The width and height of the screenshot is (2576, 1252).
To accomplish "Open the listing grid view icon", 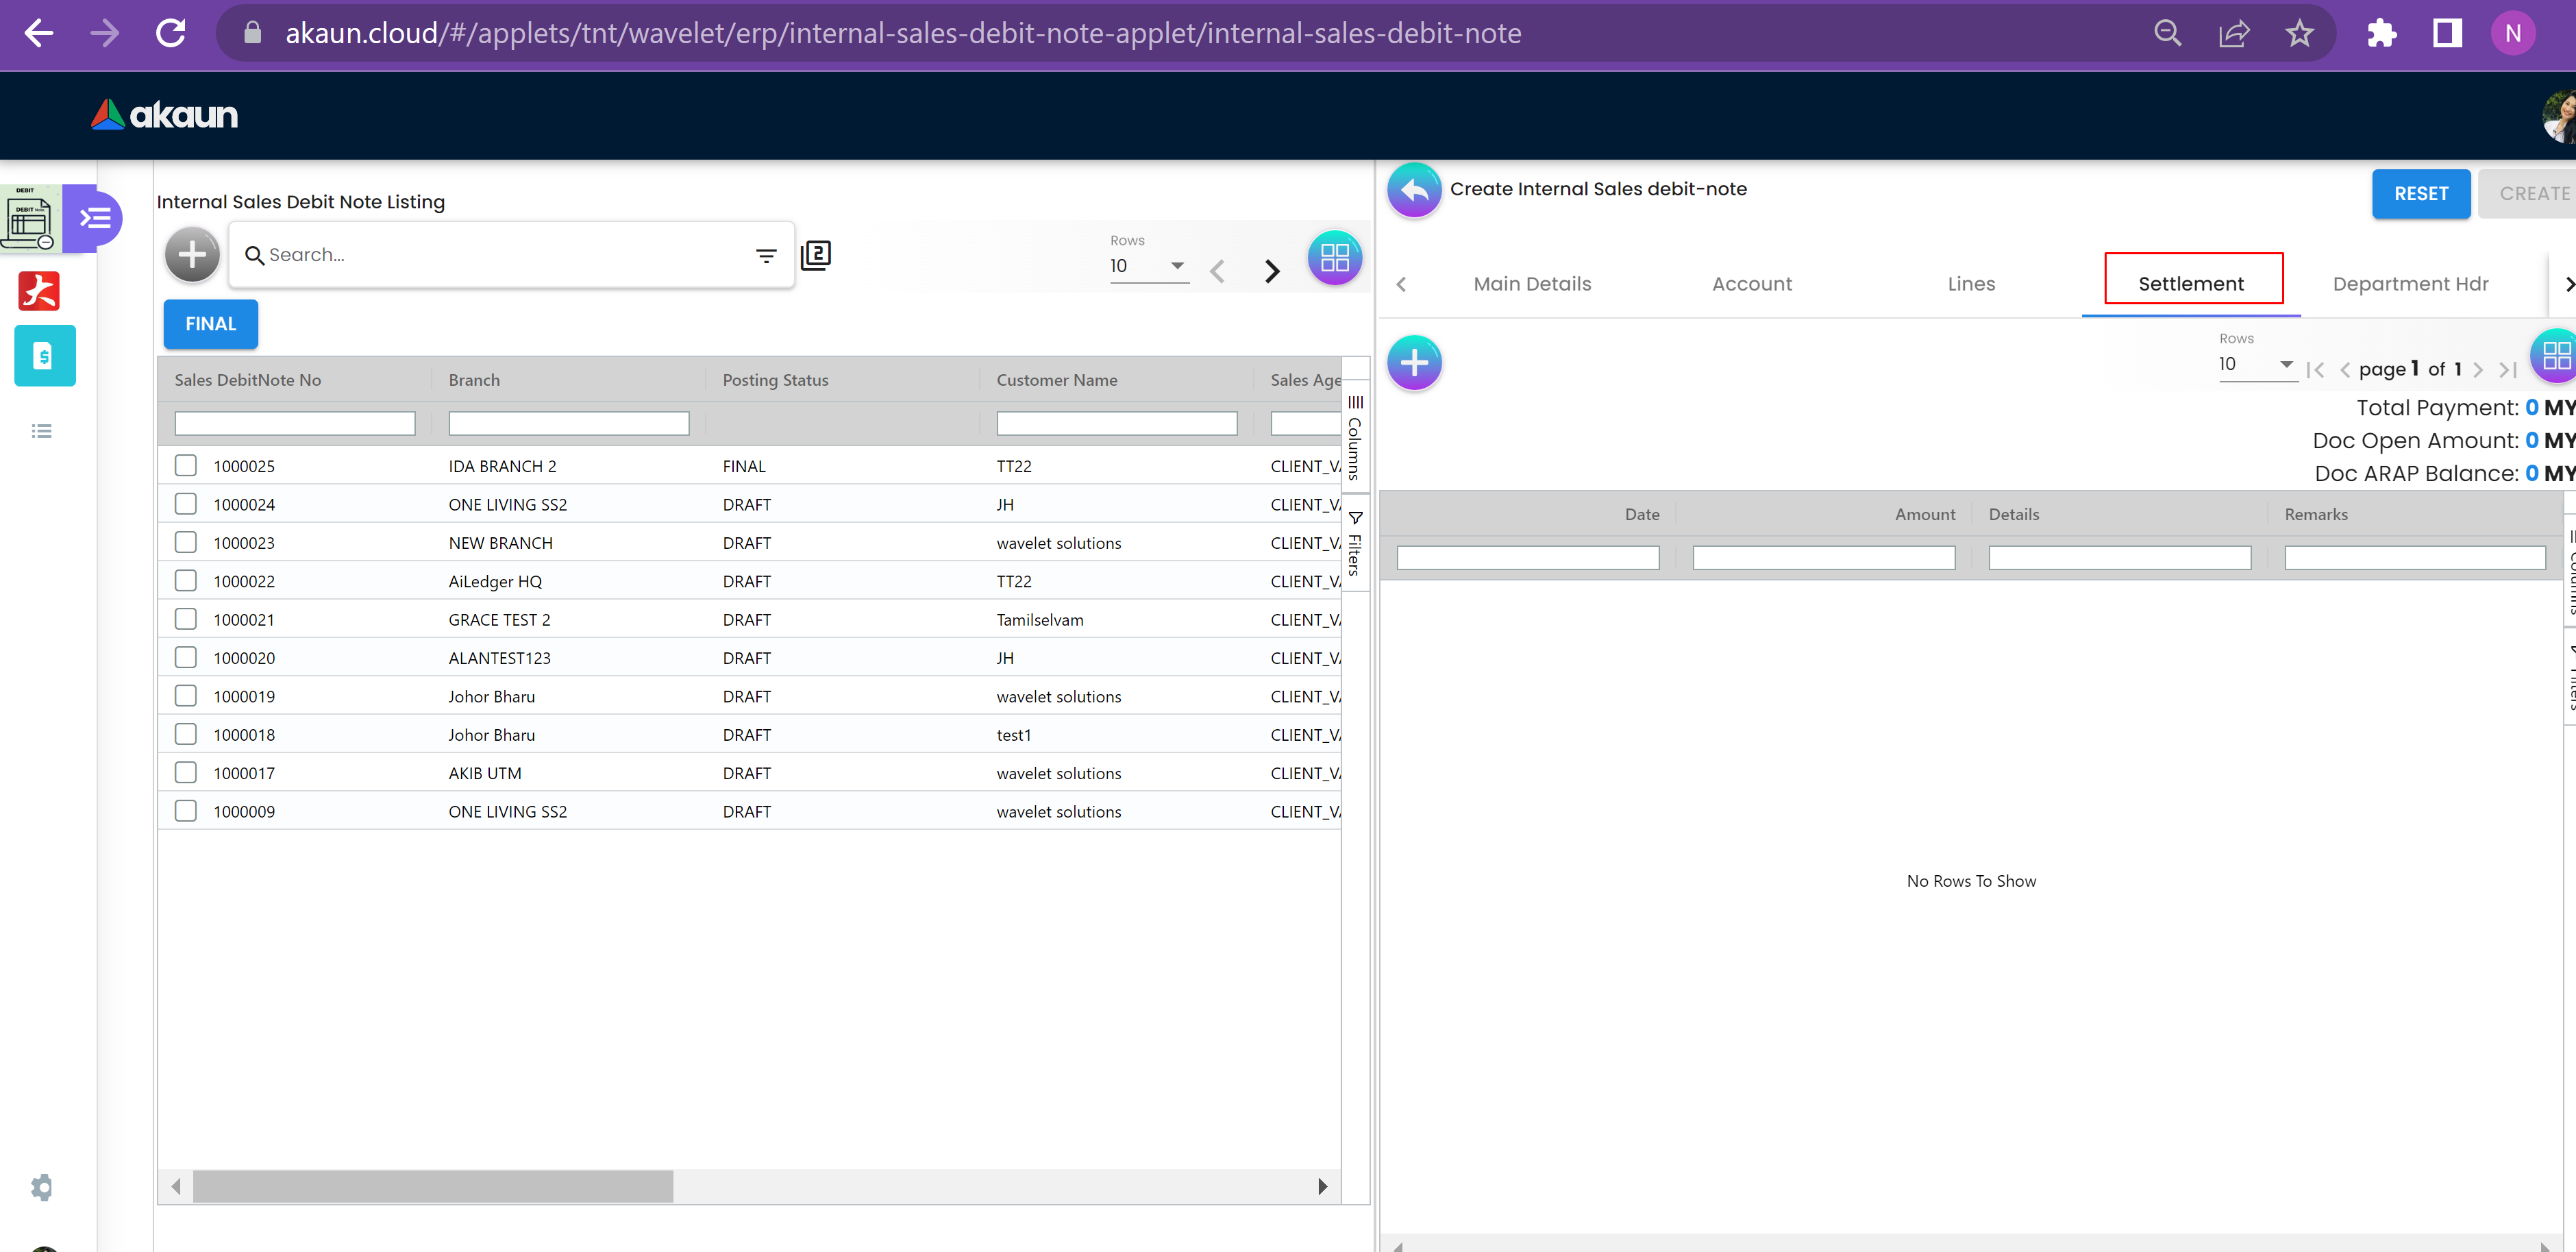I will (x=1334, y=258).
